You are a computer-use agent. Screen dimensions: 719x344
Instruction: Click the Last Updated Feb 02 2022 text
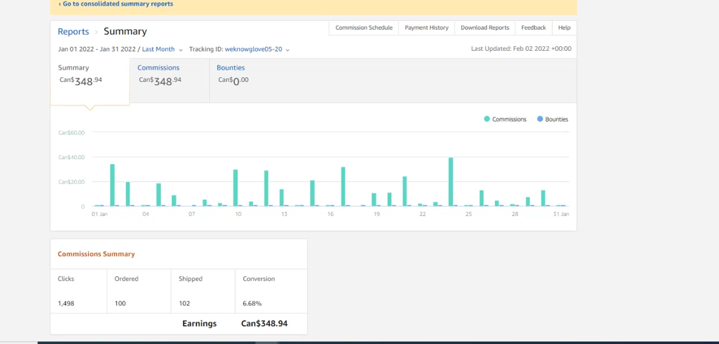[x=521, y=49]
